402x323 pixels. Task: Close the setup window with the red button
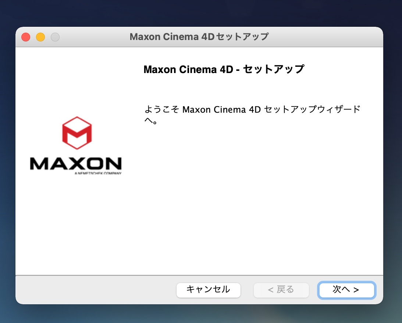point(26,37)
